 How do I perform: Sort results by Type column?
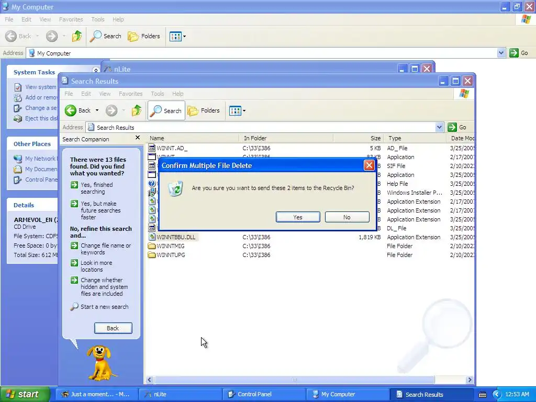pyautogui.click(x=415, y=138)
